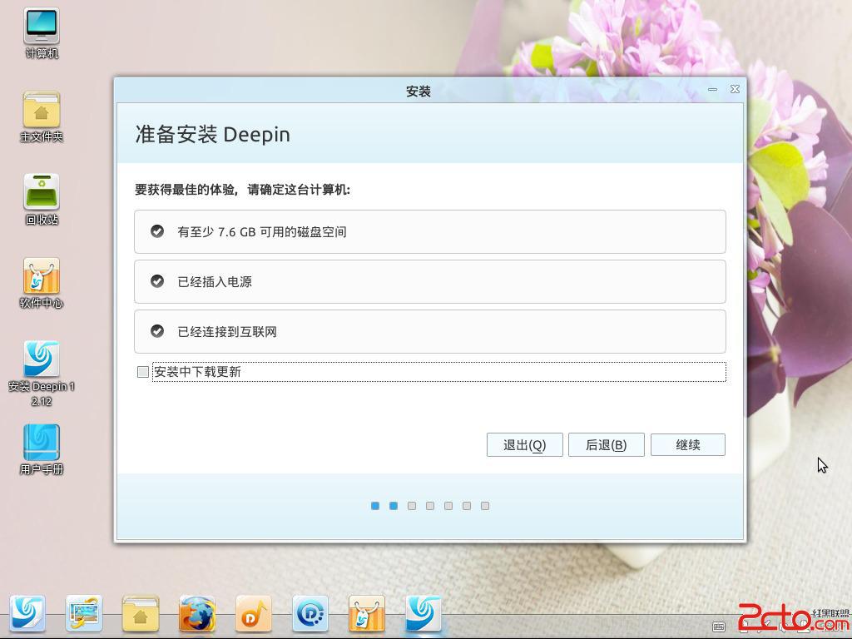
Task: Click the 有至少 7.6 GB 可用的磁盘空间 row
Action: (x=430, y=231)
